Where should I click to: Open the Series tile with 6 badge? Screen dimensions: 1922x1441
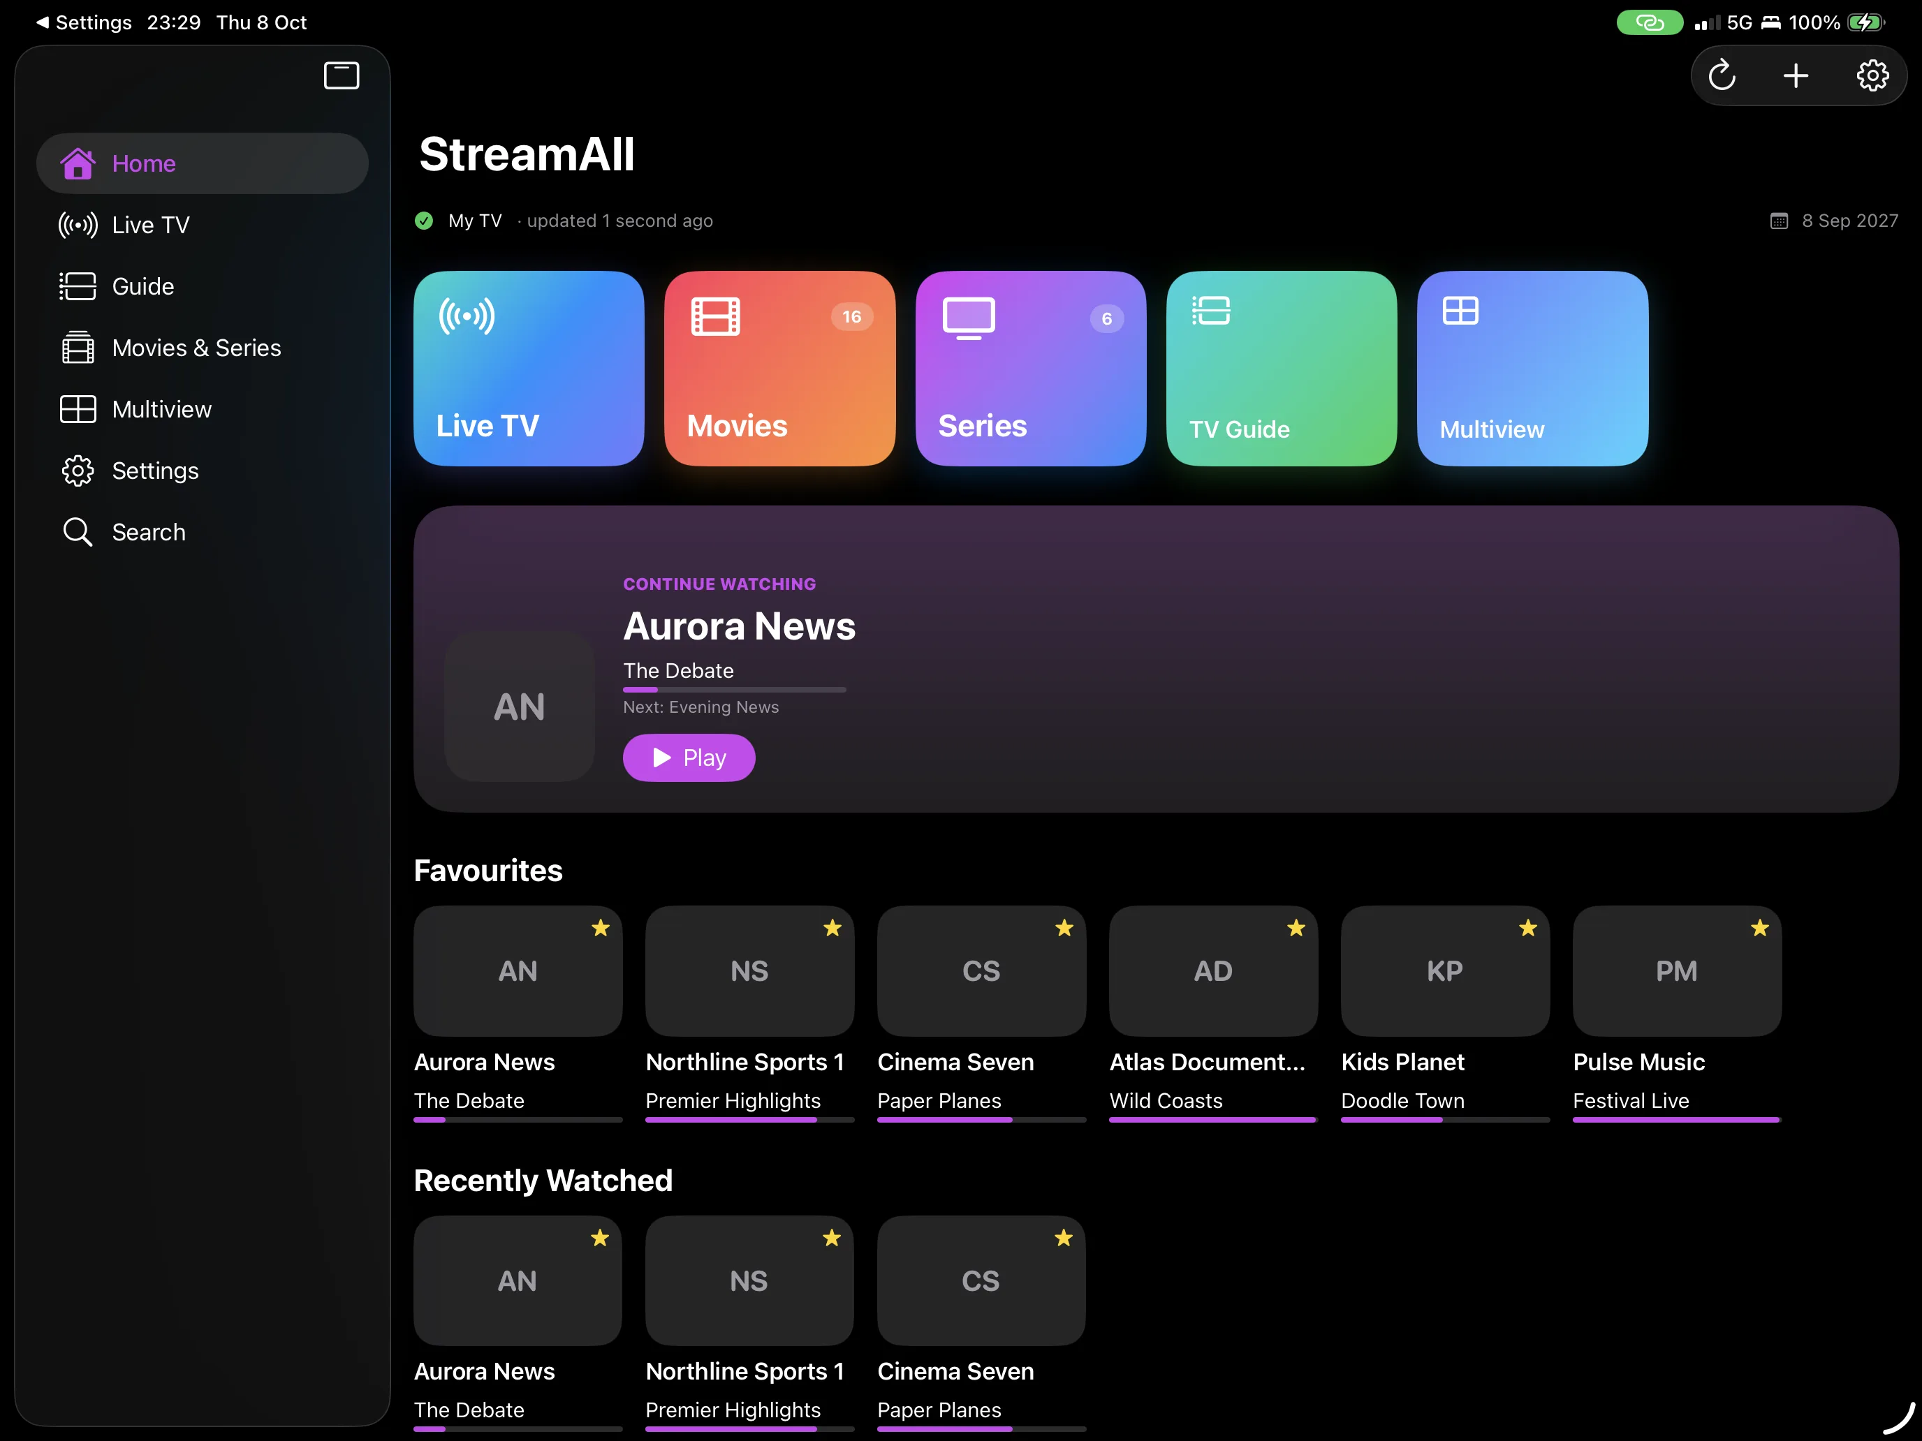tap(1031, 369)
